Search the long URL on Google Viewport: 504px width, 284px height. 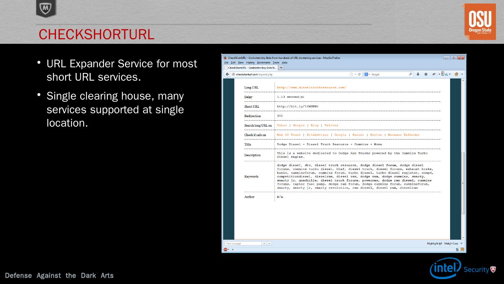pyautogui.click(x=299, y=125)
